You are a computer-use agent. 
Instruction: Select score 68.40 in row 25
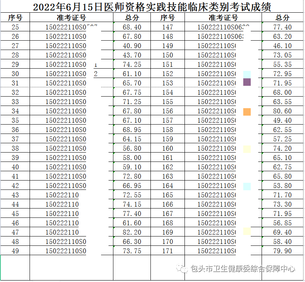point(132,27)
